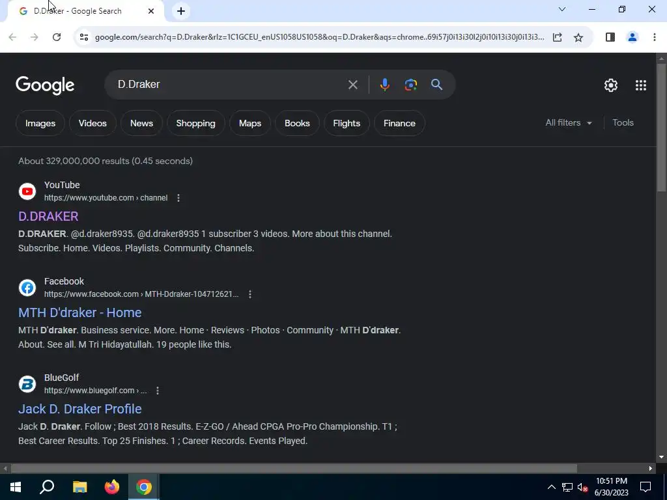Image resolution: width=667 pixels, height=500 pixels.
Task: Click the YouTube favicon in results
Action: click(27, 191)
